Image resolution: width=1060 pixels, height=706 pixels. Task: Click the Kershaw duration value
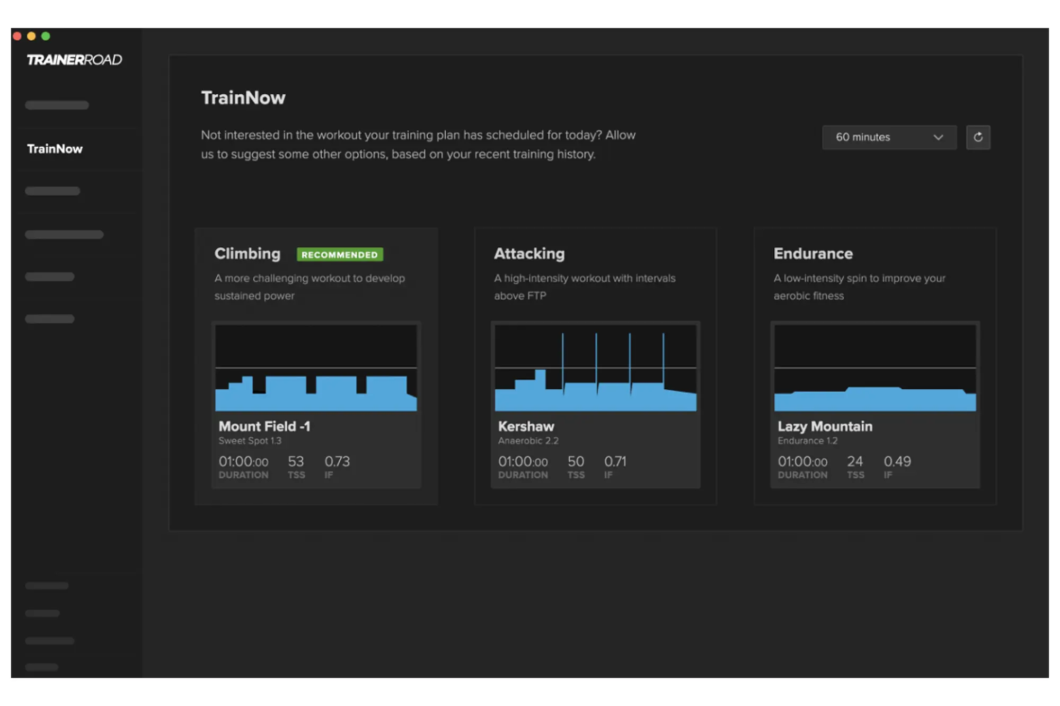click(x=523, y=461)
